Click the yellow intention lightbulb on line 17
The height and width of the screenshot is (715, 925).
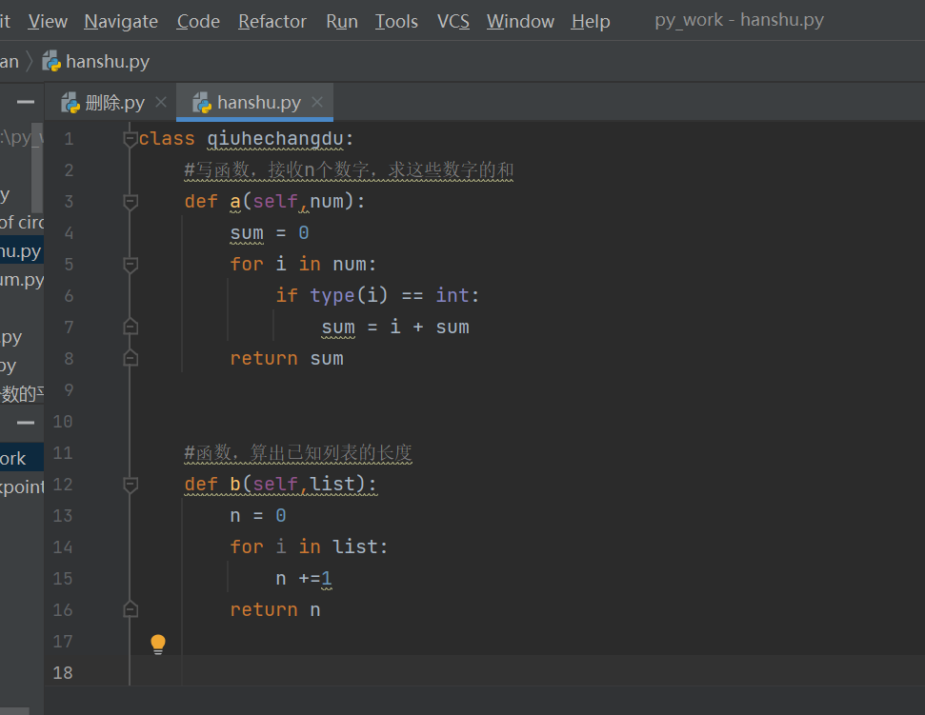158,645
